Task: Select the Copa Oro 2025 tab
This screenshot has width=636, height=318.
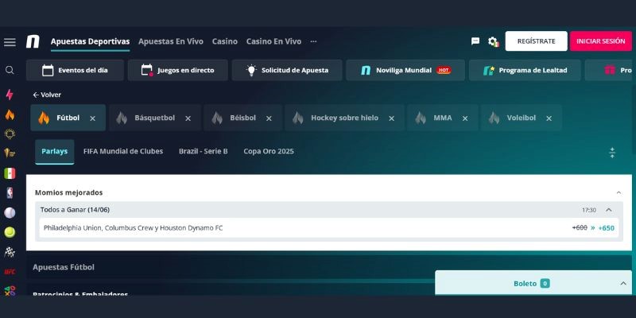Action: 268,151
